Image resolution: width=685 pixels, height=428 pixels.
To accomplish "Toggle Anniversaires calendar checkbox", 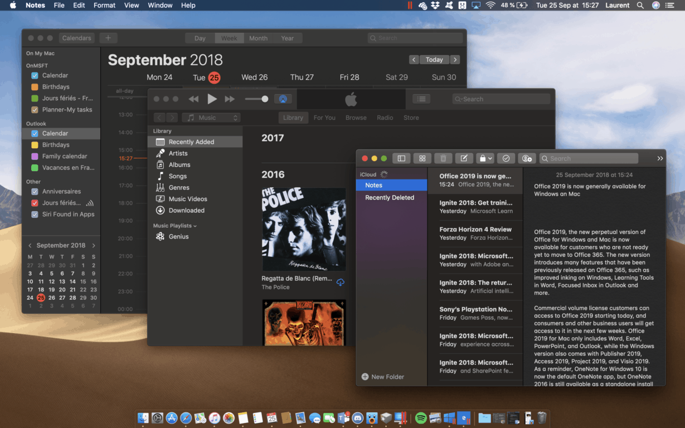I will point(35,191).
